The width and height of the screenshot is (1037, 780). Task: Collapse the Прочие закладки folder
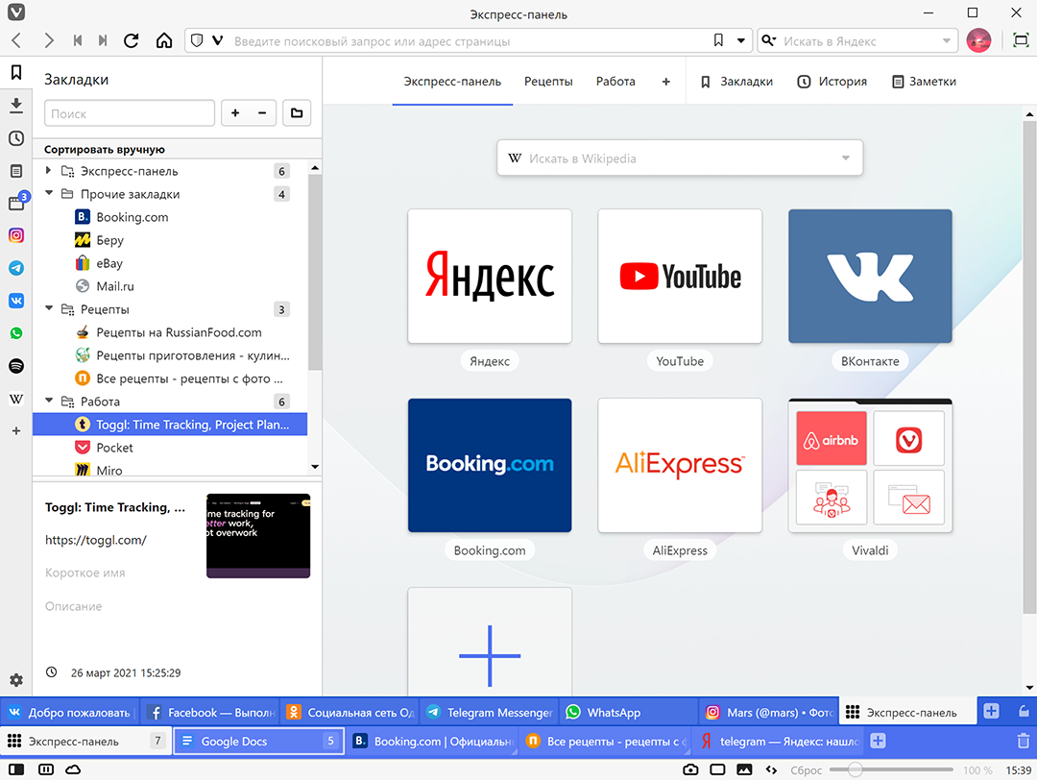49,194
